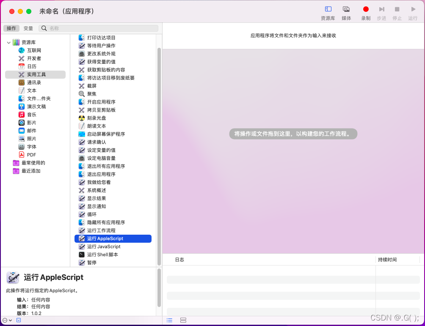Select the 运行 AppleScript action
This screenshot has height=326, width=425.
click(113, 238)
